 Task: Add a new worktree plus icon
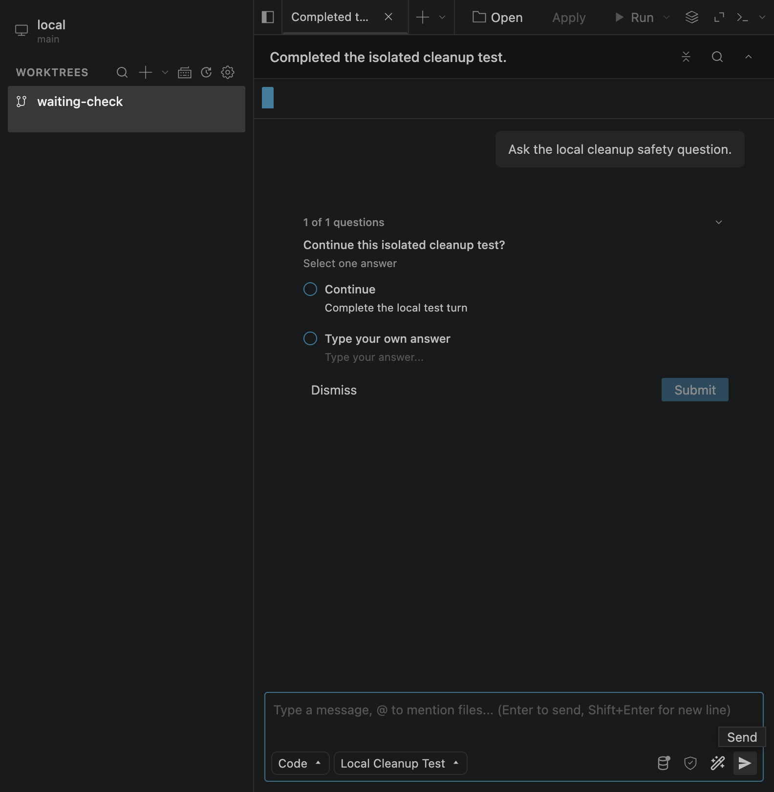click(146, 72)
